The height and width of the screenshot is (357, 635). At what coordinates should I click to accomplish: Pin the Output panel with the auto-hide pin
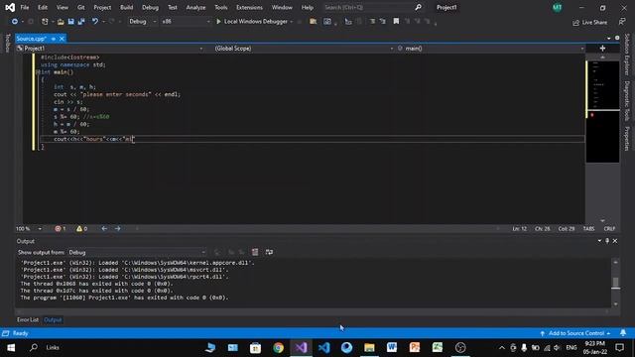coord(607,241)
